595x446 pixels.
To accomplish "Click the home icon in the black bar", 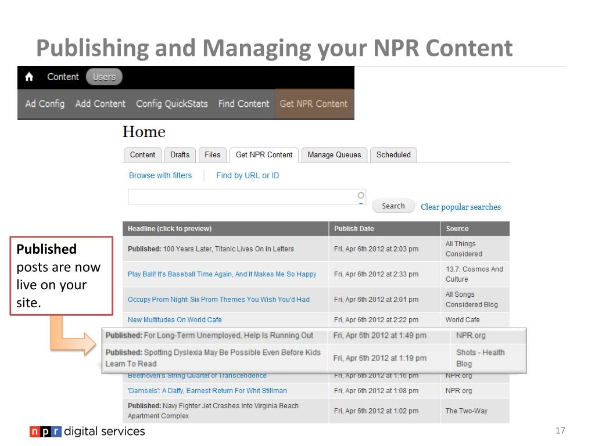I will 29,77.
